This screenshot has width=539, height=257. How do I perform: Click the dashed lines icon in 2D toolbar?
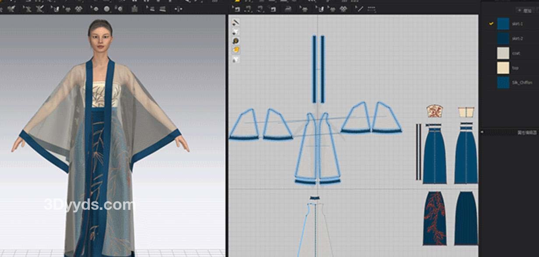(x=371, y=9)
